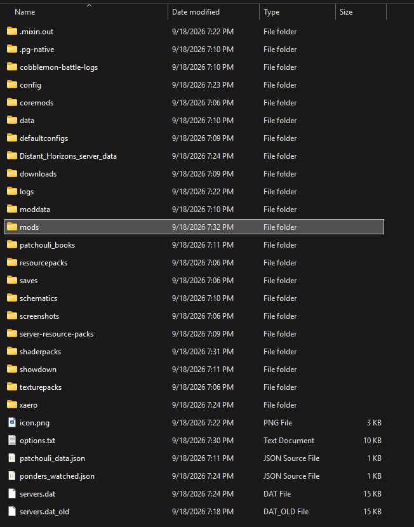Select the file name options.txt
The width and height of the screenshot is (414, 527).
point(37,440)
